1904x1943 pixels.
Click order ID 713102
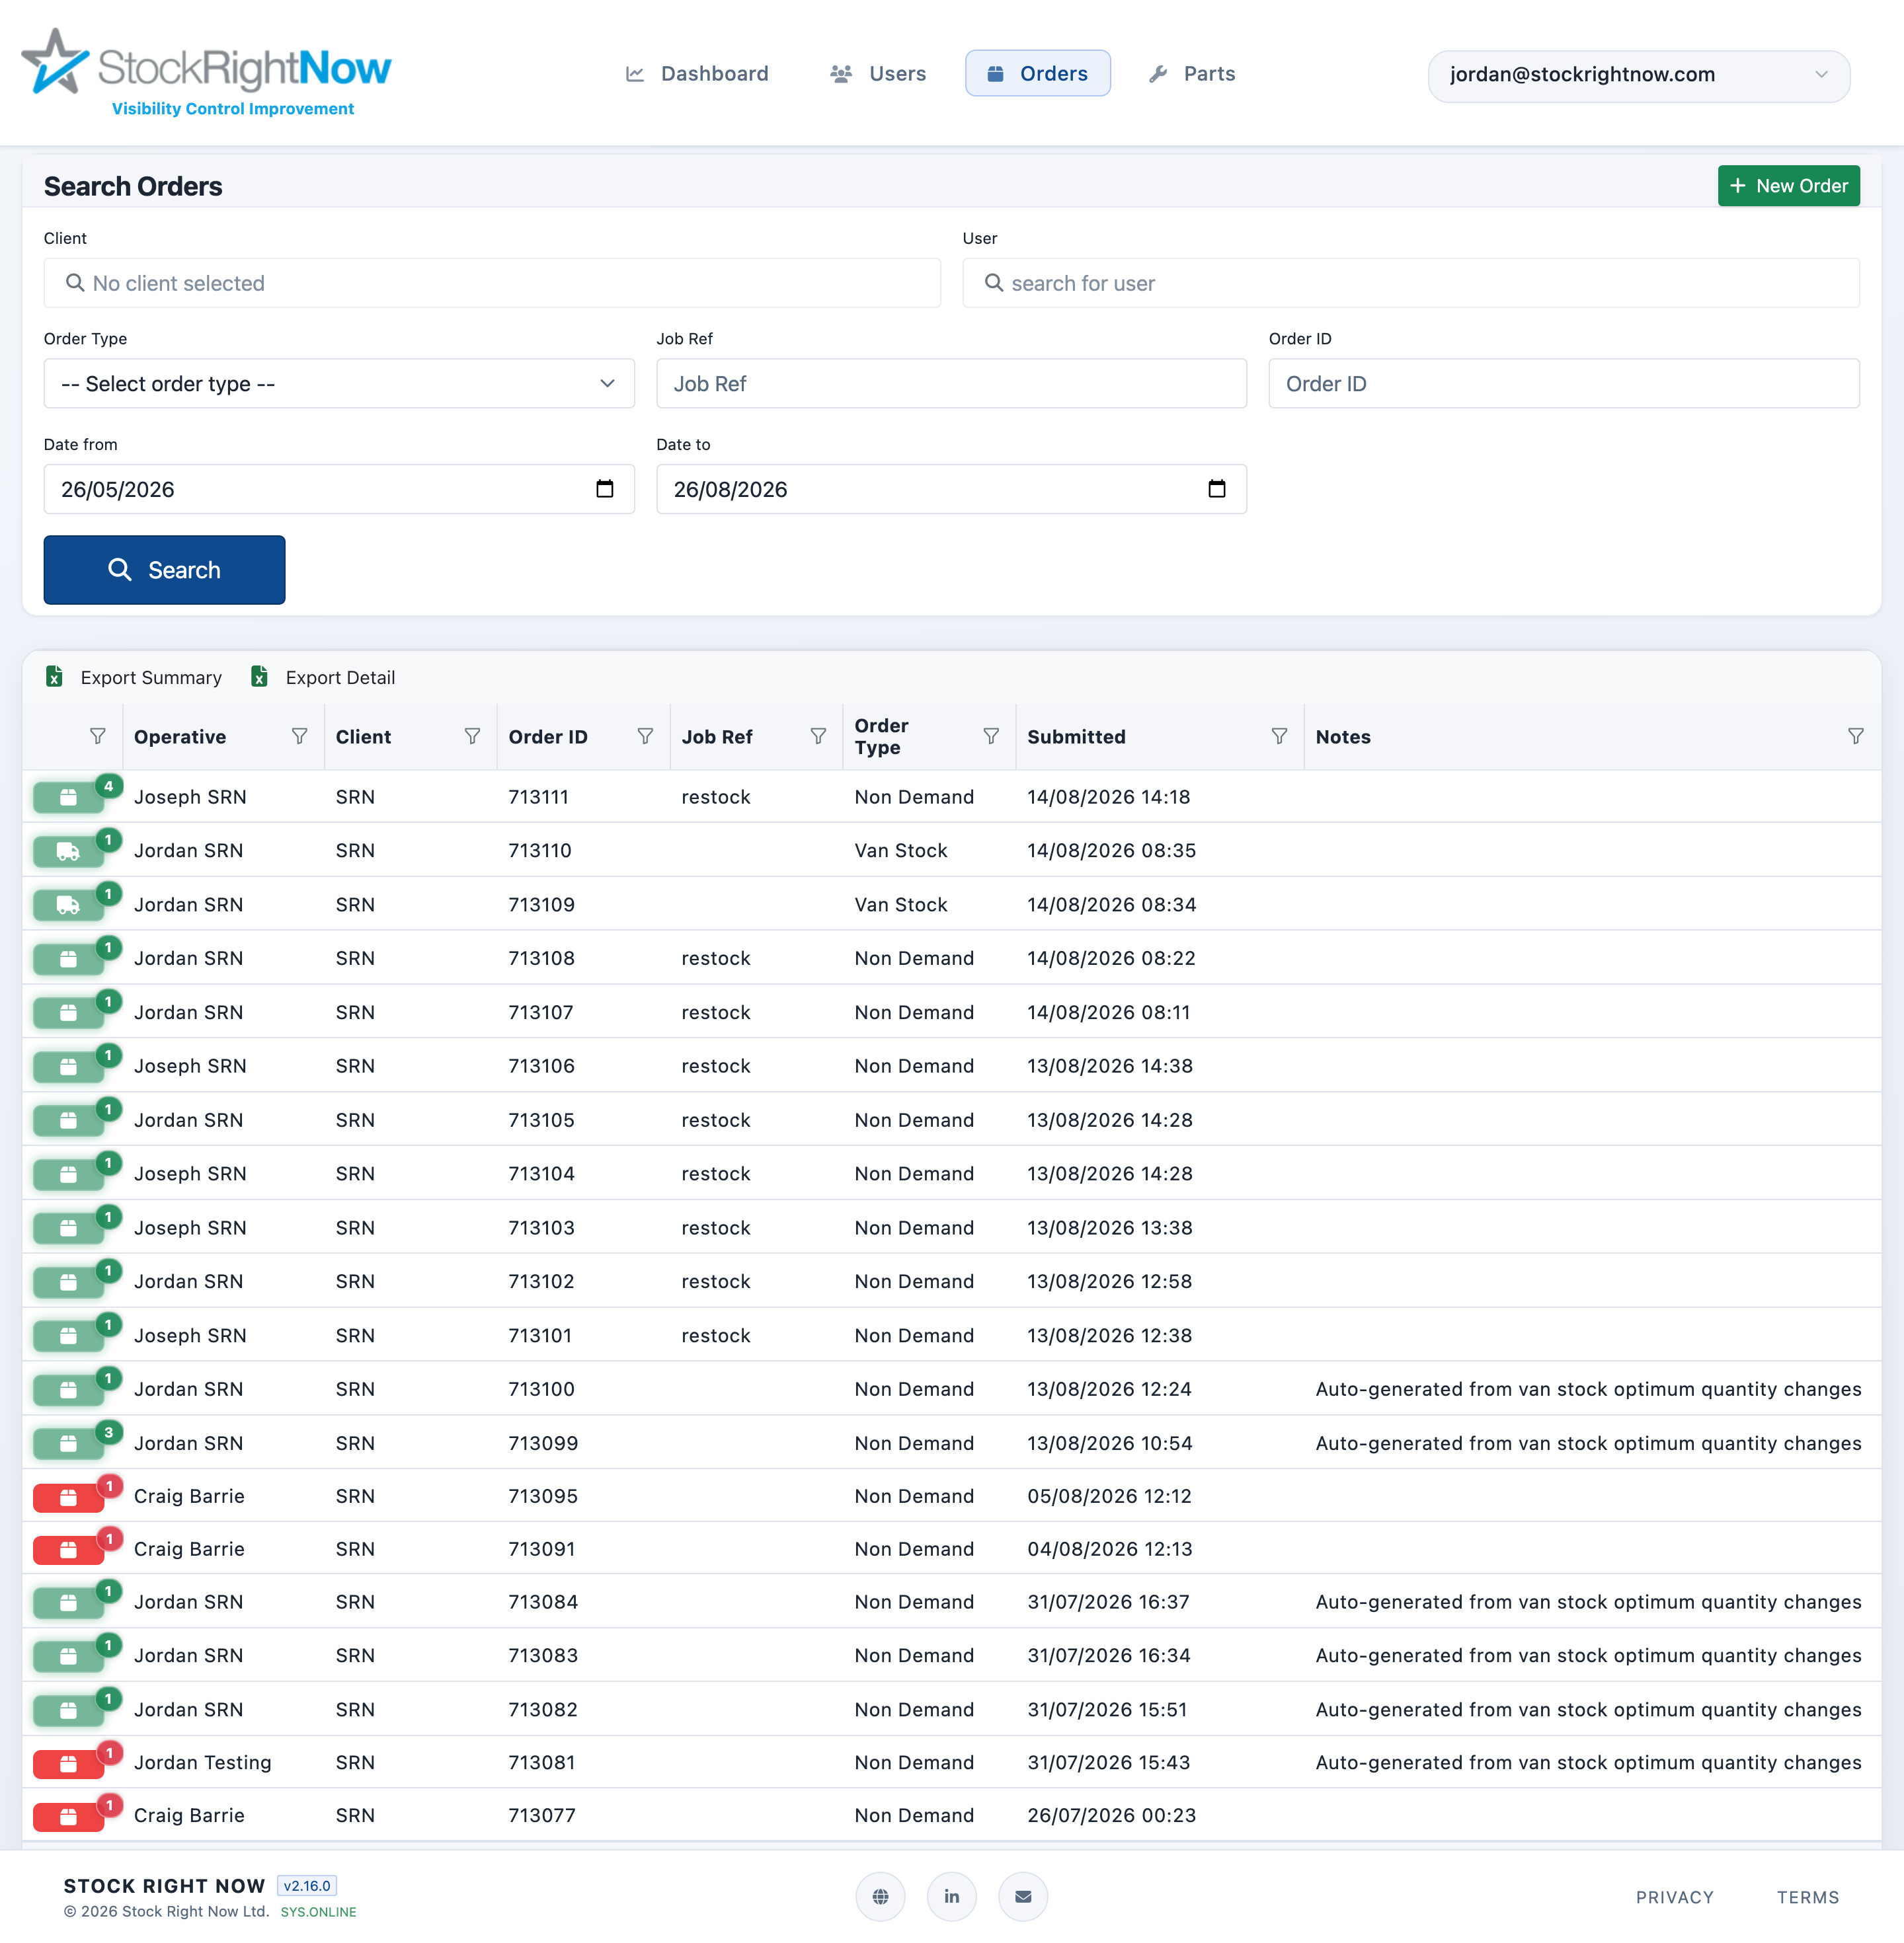[542, 1282]
